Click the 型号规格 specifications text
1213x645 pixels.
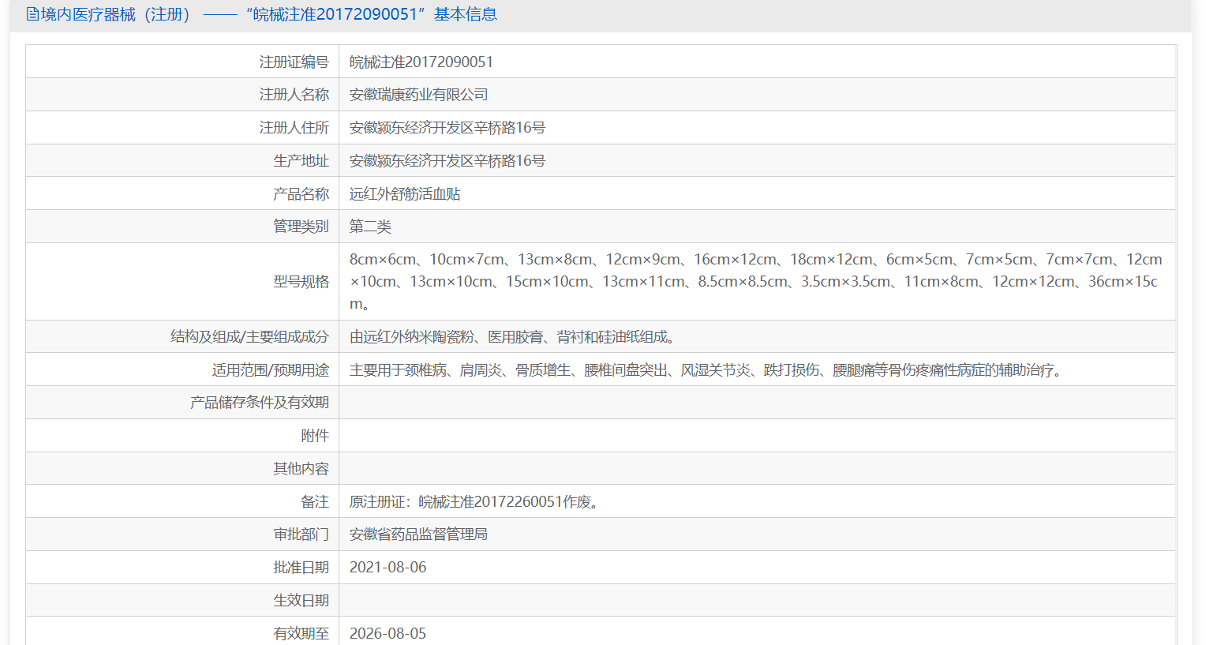click(756, 282)
